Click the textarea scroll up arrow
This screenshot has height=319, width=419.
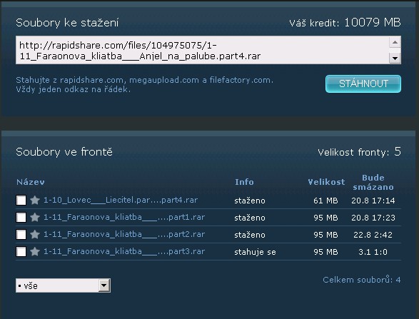pos(395,42)
